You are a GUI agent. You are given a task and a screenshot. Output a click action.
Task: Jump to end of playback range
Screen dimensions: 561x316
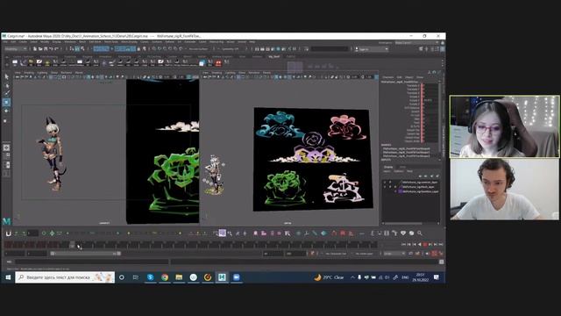click(x=441, y=244)
